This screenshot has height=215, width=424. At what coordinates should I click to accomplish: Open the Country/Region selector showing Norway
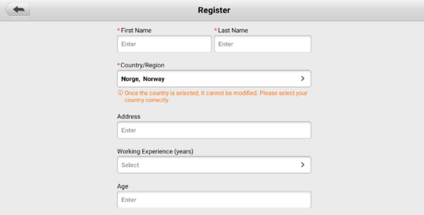click(214, 79)
